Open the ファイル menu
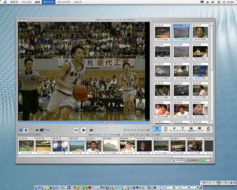The image size is (237, 190). pyautogui.click(x=26, y=2)
